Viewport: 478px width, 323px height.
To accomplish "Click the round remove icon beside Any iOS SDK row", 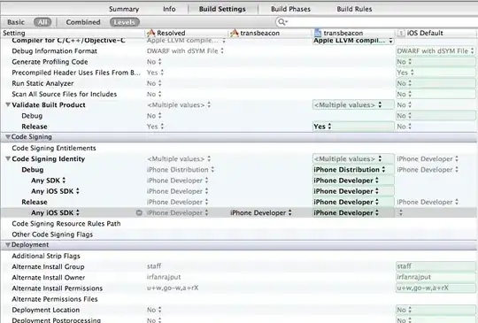I will (139, 212).
